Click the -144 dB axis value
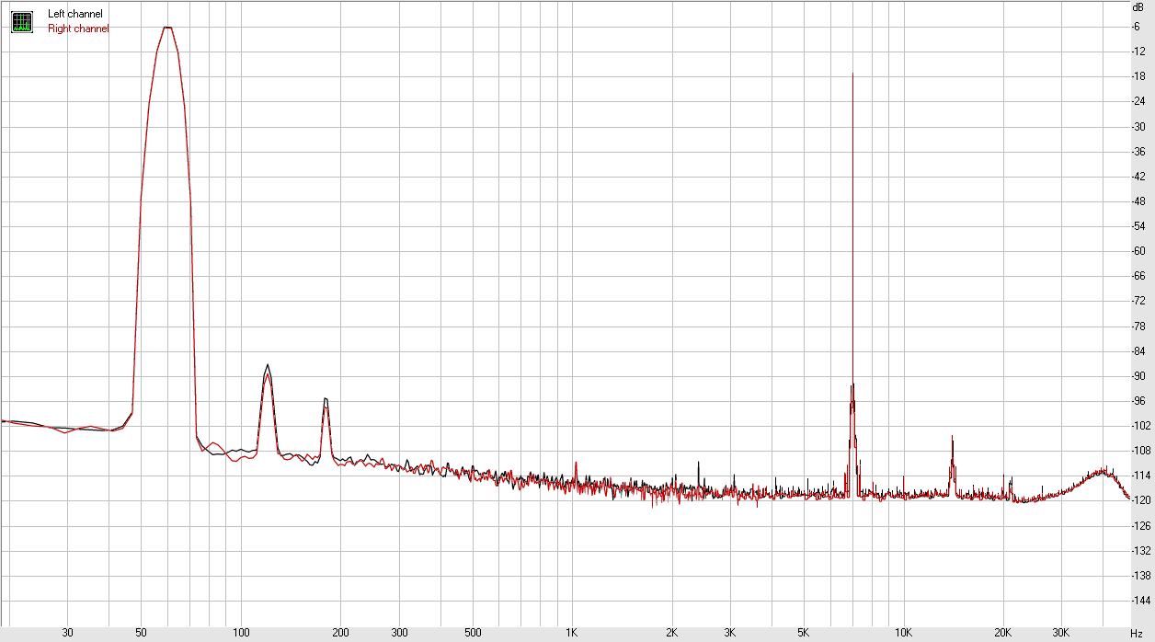Image resolution: width=1155 pixels, height=642 pixels. pyautogui.click(x=1139, y=602)
